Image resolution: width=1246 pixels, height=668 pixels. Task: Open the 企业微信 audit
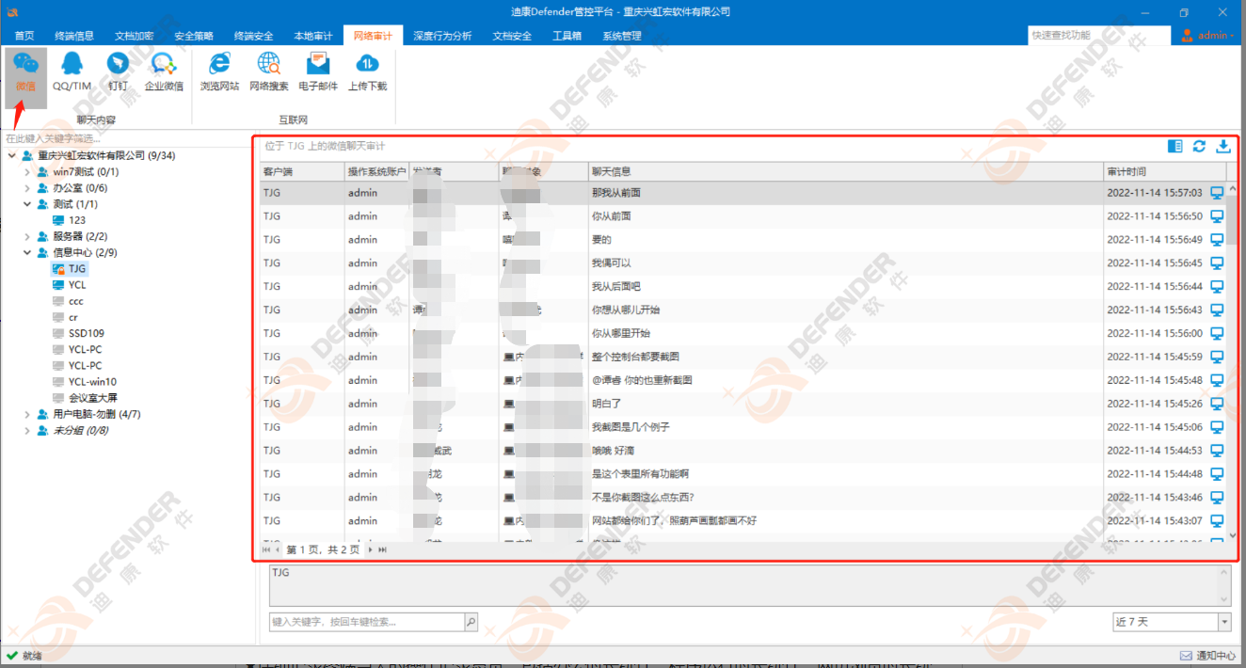click(x=164, y=73)
